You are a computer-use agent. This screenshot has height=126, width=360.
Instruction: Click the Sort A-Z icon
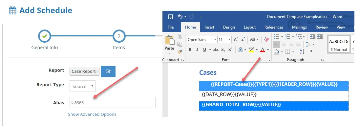(302, 52)
